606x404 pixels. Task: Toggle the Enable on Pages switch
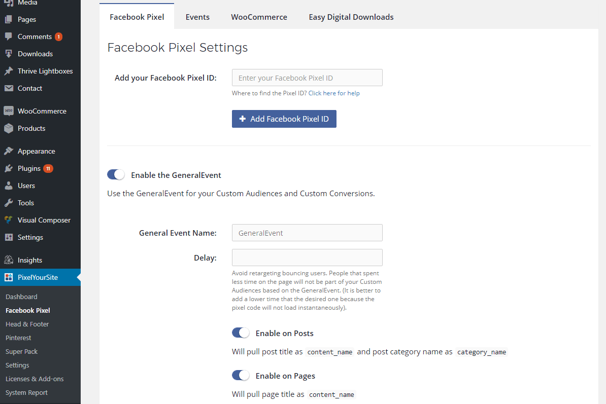click(241, 375)
